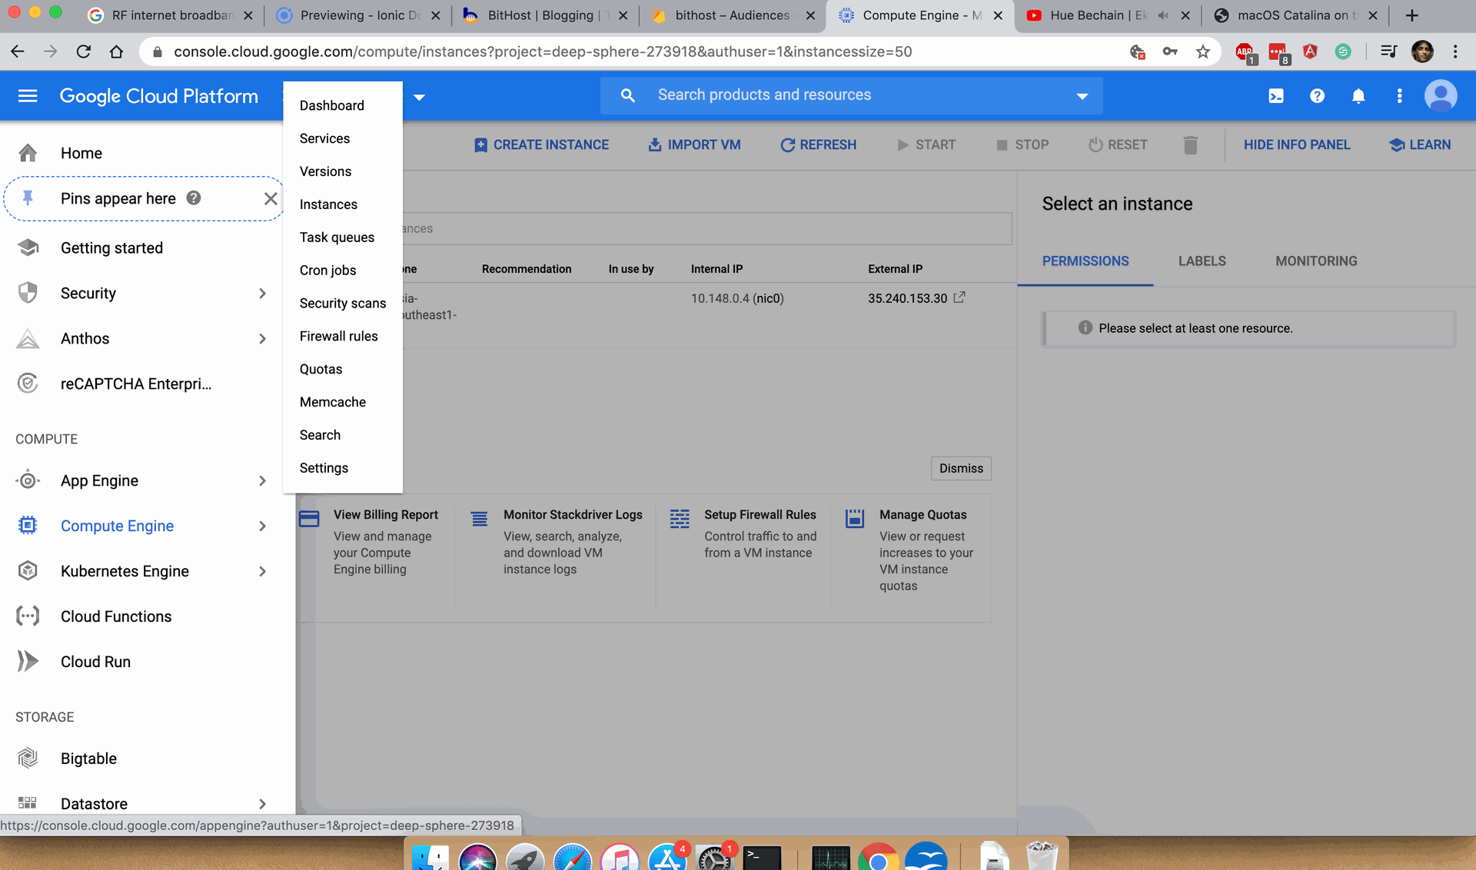Click Hide Info Panel
This screenshot has height=870, width=1476.
coord(1297,144)
